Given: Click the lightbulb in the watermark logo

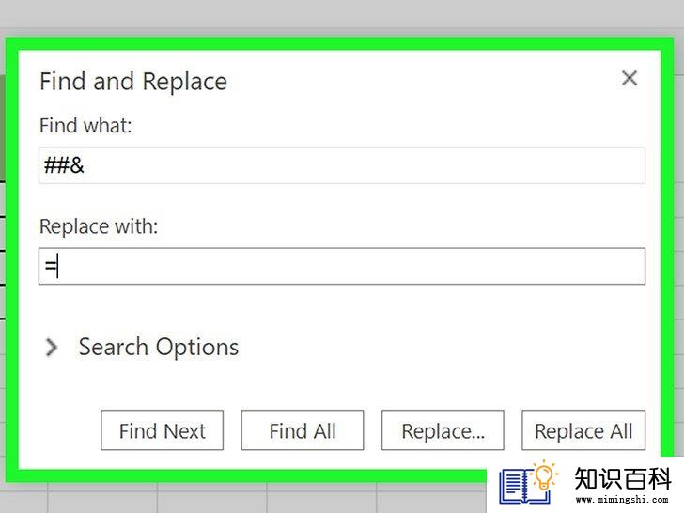Looking at the screenshot, I should pos(544,474).
